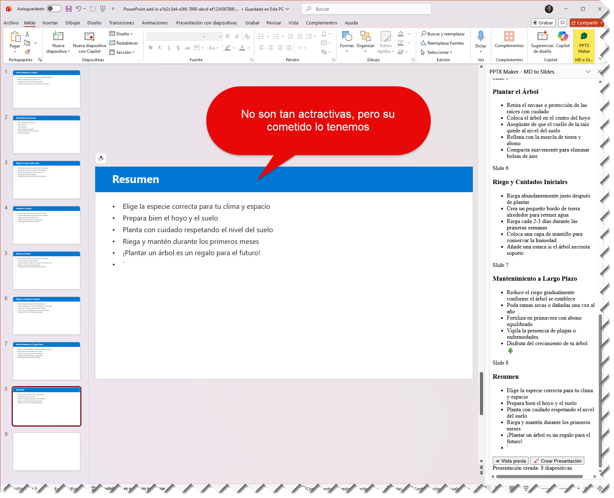Click the Vista previa button
This screenshot has height=498, width=614.
[510, 461]
